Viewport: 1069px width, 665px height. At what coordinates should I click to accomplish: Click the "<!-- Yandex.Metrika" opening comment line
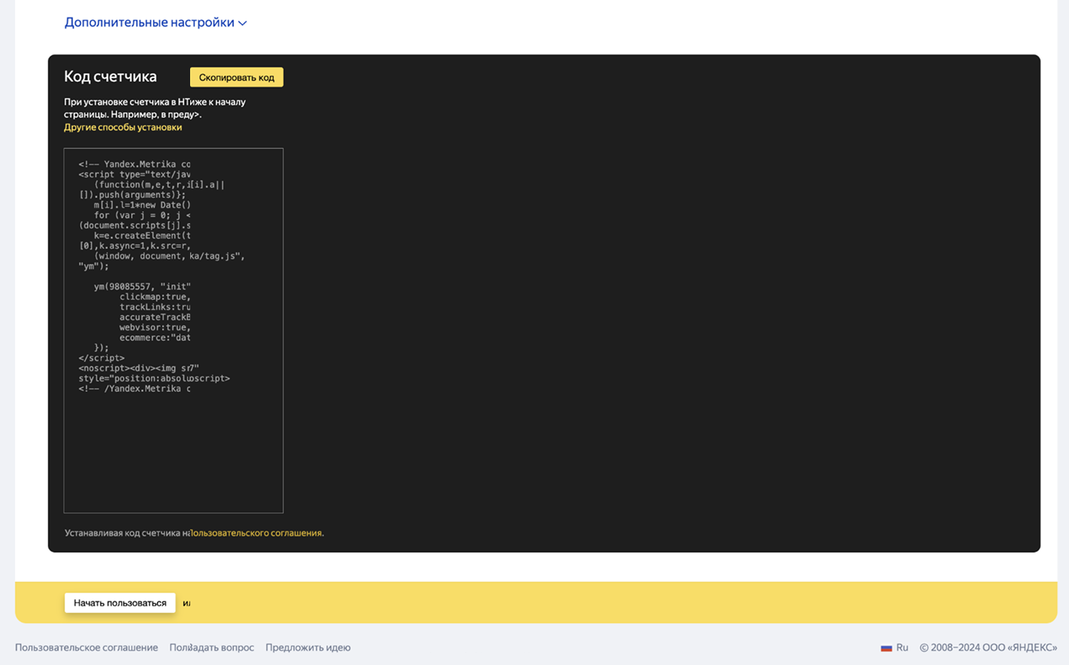[134, 164]
